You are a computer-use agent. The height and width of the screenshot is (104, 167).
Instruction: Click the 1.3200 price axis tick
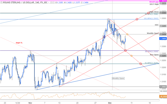point(163,68)
